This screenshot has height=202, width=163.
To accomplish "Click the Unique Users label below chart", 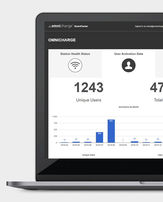I will click(x=89, y=155).
